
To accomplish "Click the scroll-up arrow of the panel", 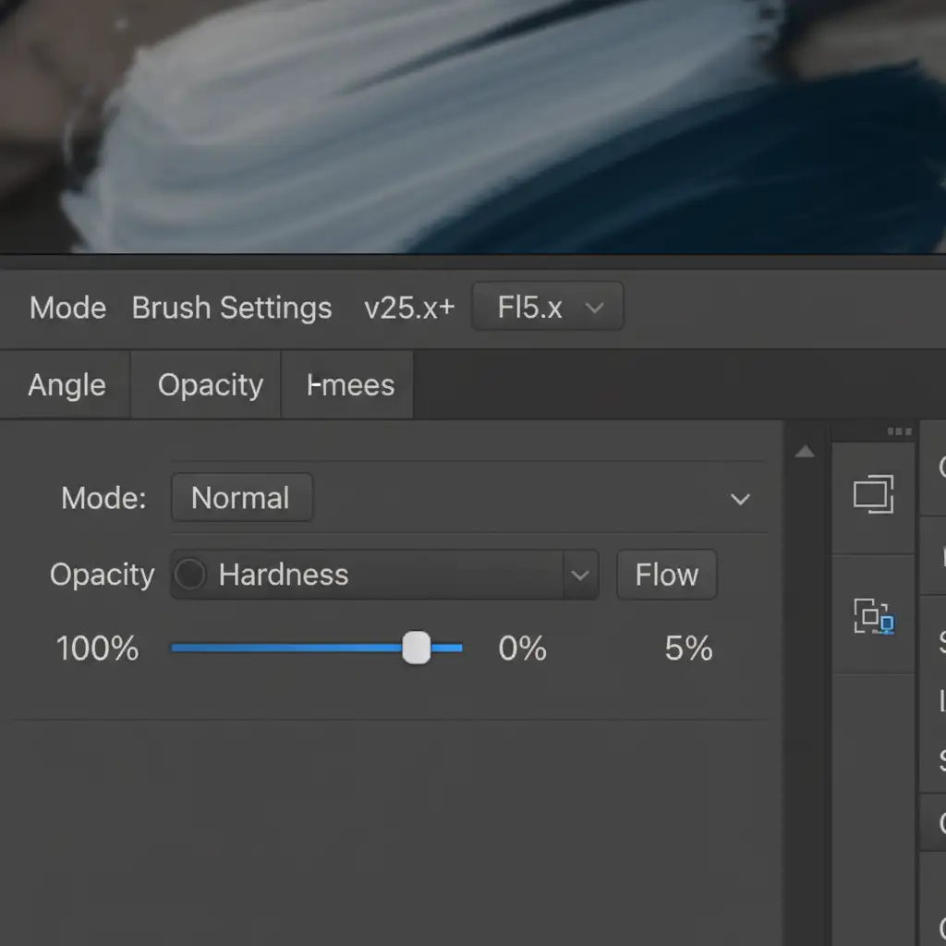I will pyautogui.click(x=805, y=452).
